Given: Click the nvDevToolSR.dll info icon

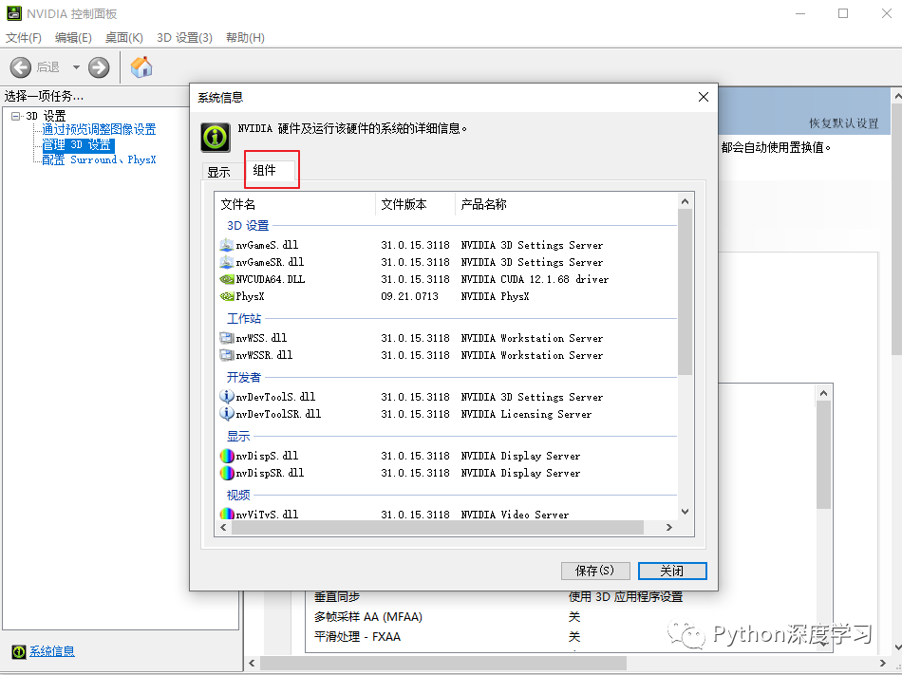Looking at the screenshot, I should 227,413.
